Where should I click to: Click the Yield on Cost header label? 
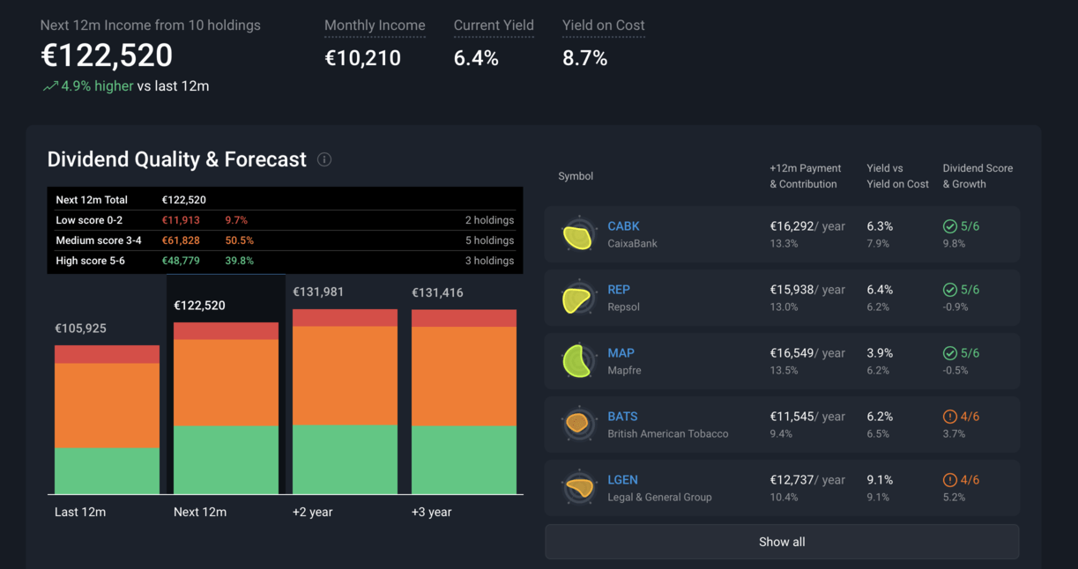[603, 26]
